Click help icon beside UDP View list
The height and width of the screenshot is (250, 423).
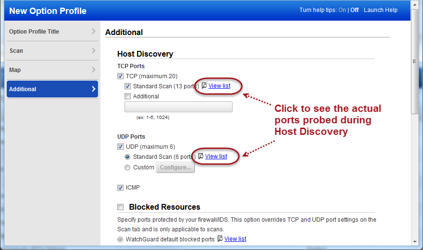pos(201,156)
